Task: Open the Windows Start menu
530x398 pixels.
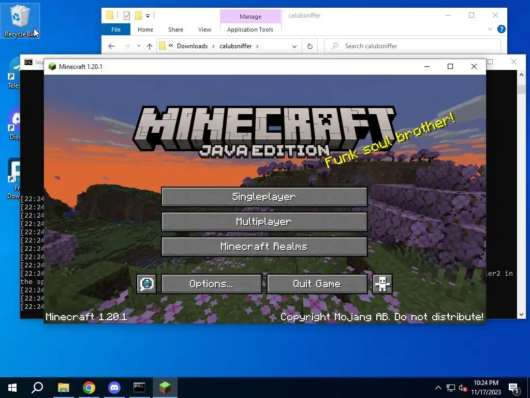Action: point(12,388)
